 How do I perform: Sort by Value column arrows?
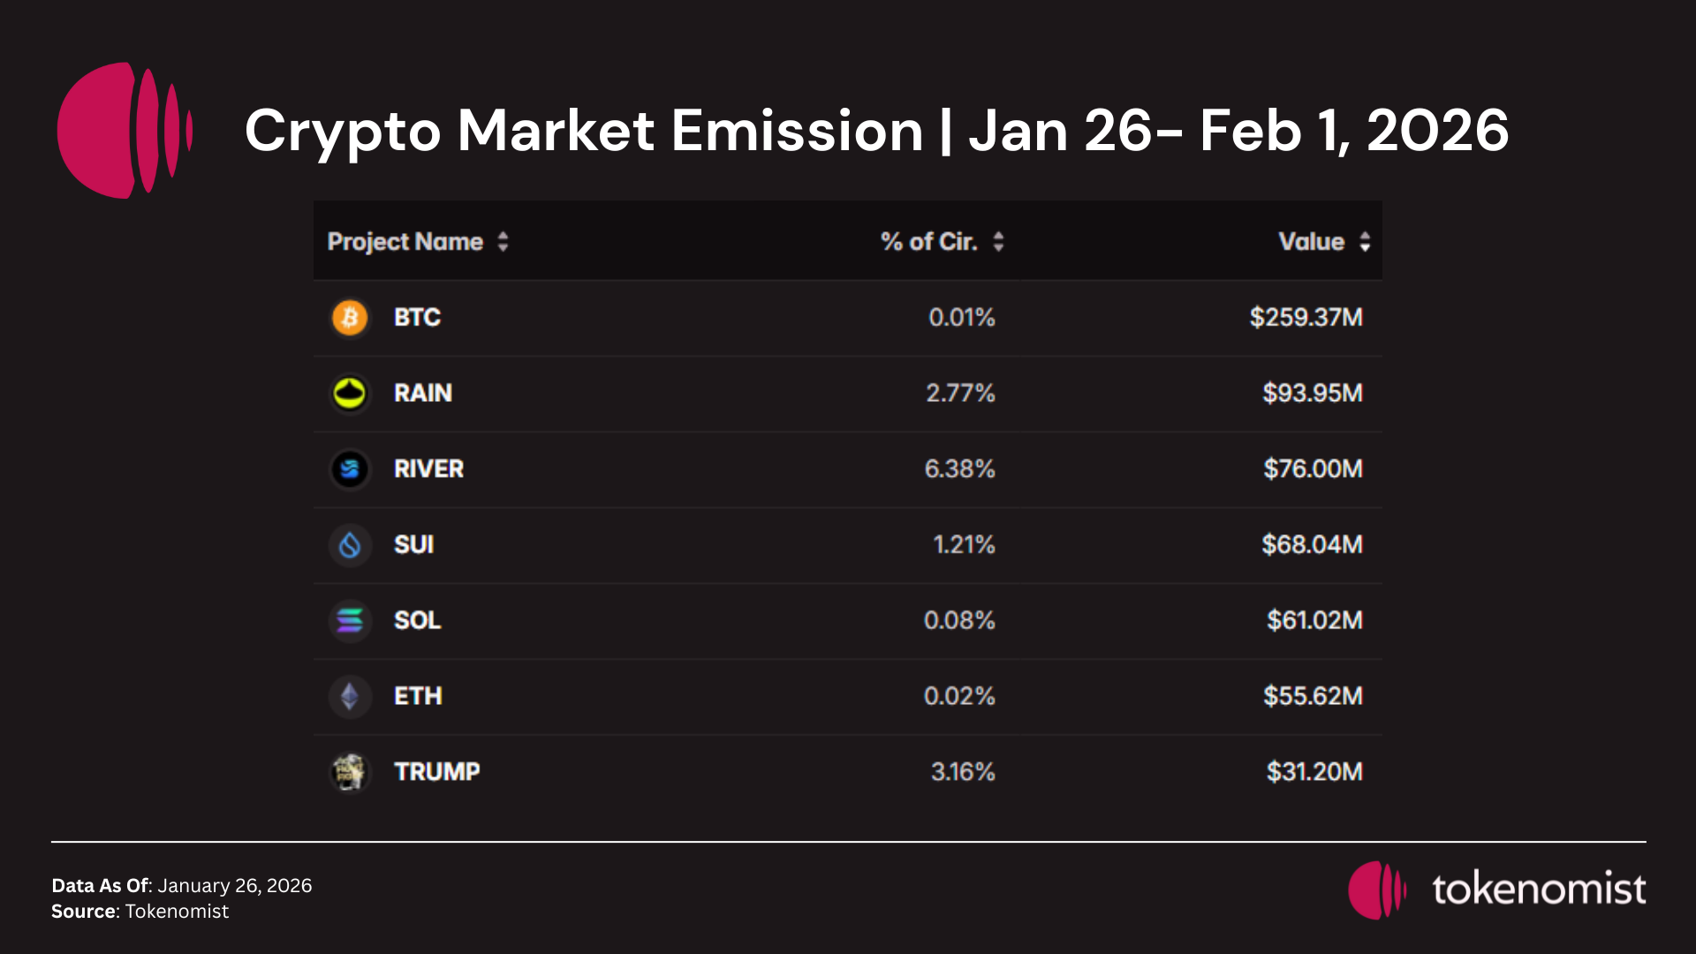[1365, 242]
